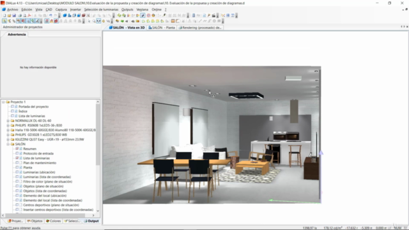Switch to the Proyec... panel tab
Screen dimensions: 409x230
click(15, 221)
